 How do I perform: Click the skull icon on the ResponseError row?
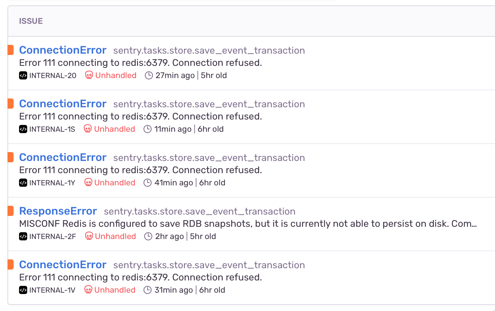pyautogui.click(x=89, y=236)
